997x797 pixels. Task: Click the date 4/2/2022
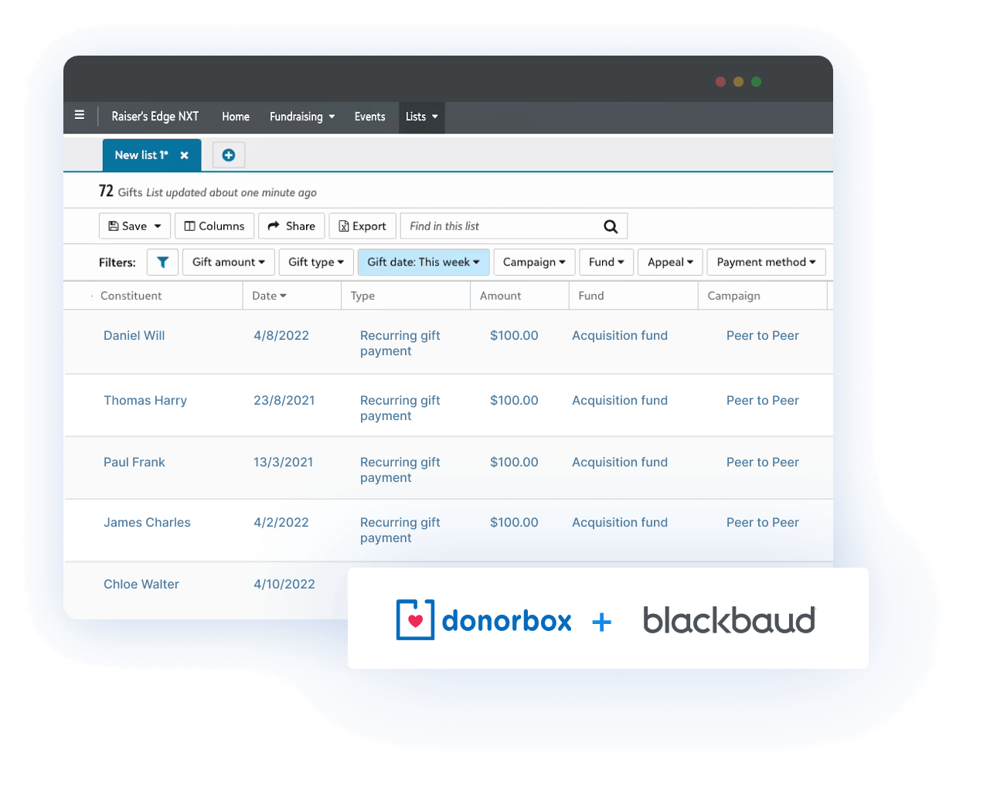pos(281,523)
